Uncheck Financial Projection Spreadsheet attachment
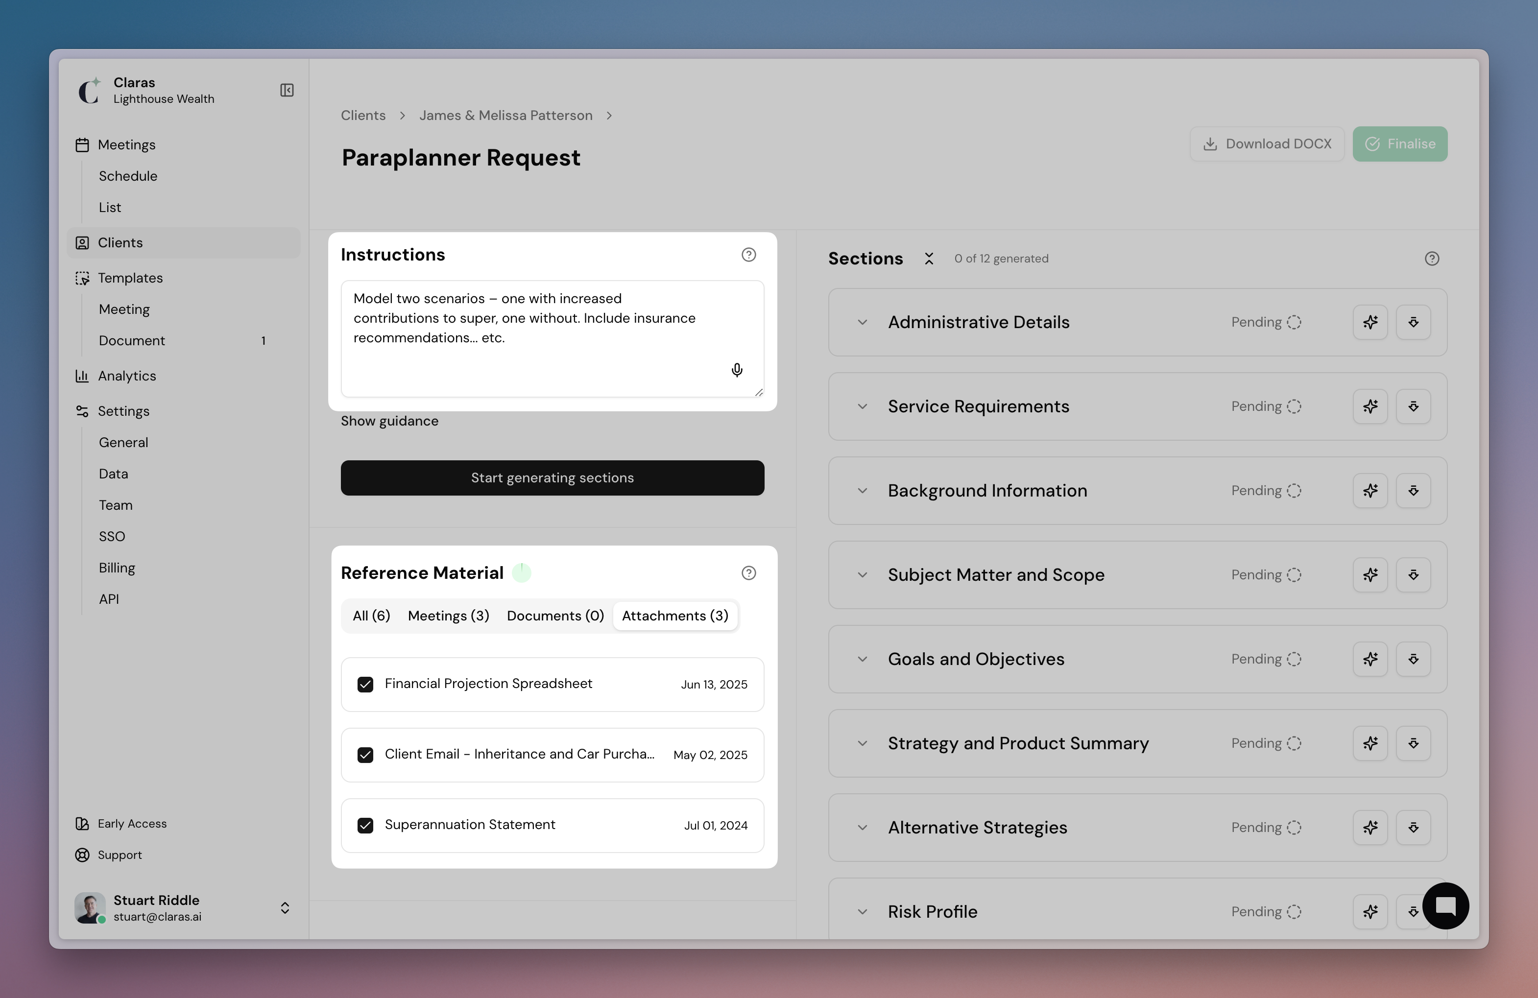Image resolution: width=1538 pixels, height=998 pixels. point(365,685)
